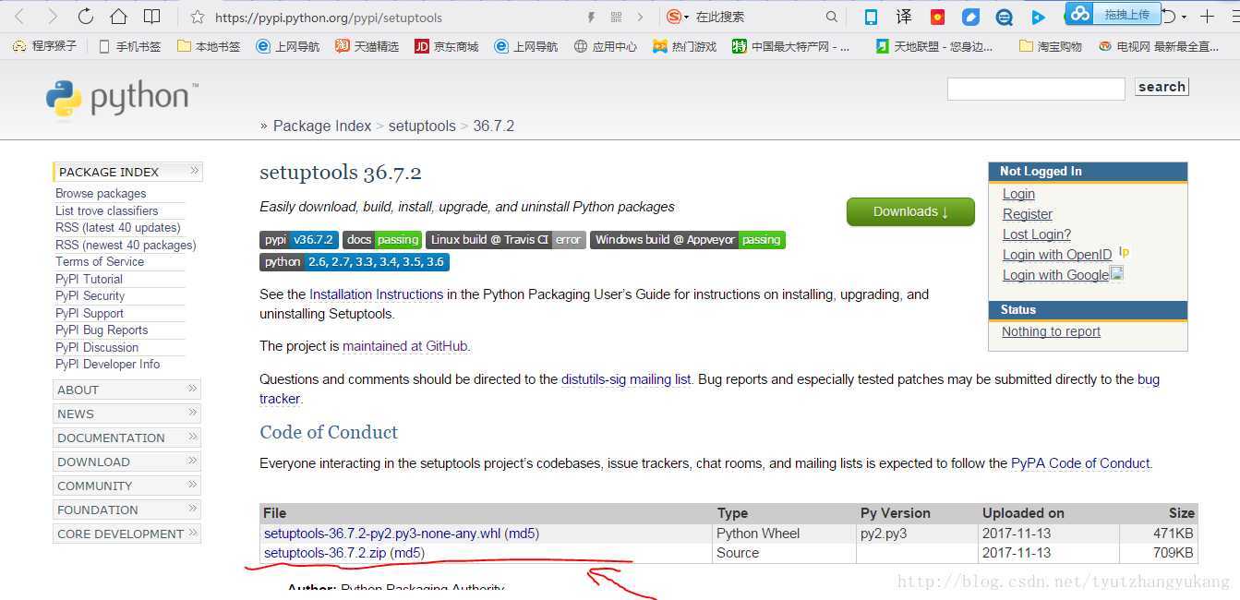The height and width of the screenshot is (600, 1240).
Task: Bookmark this page with the star icon
Action: point(197,17)
